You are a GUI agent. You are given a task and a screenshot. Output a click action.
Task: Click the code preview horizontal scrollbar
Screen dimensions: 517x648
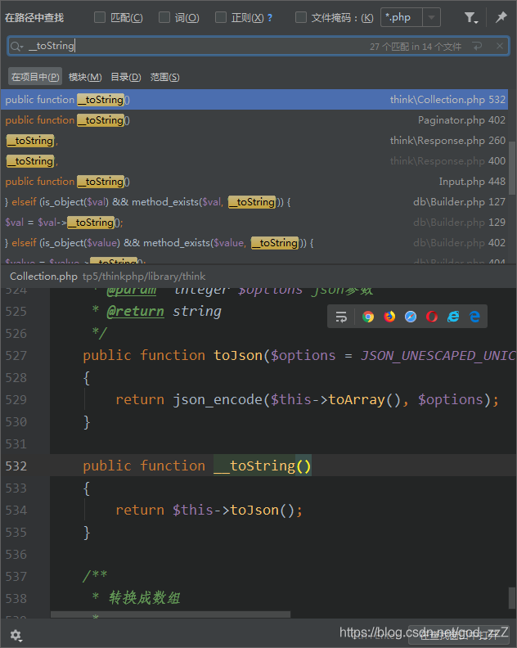[170, 614]
